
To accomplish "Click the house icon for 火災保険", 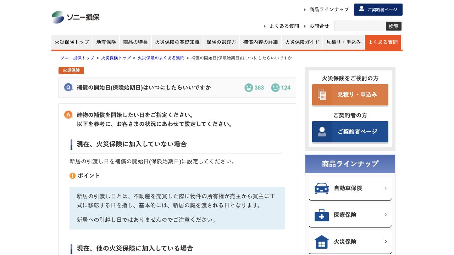I will coord(322,242).
